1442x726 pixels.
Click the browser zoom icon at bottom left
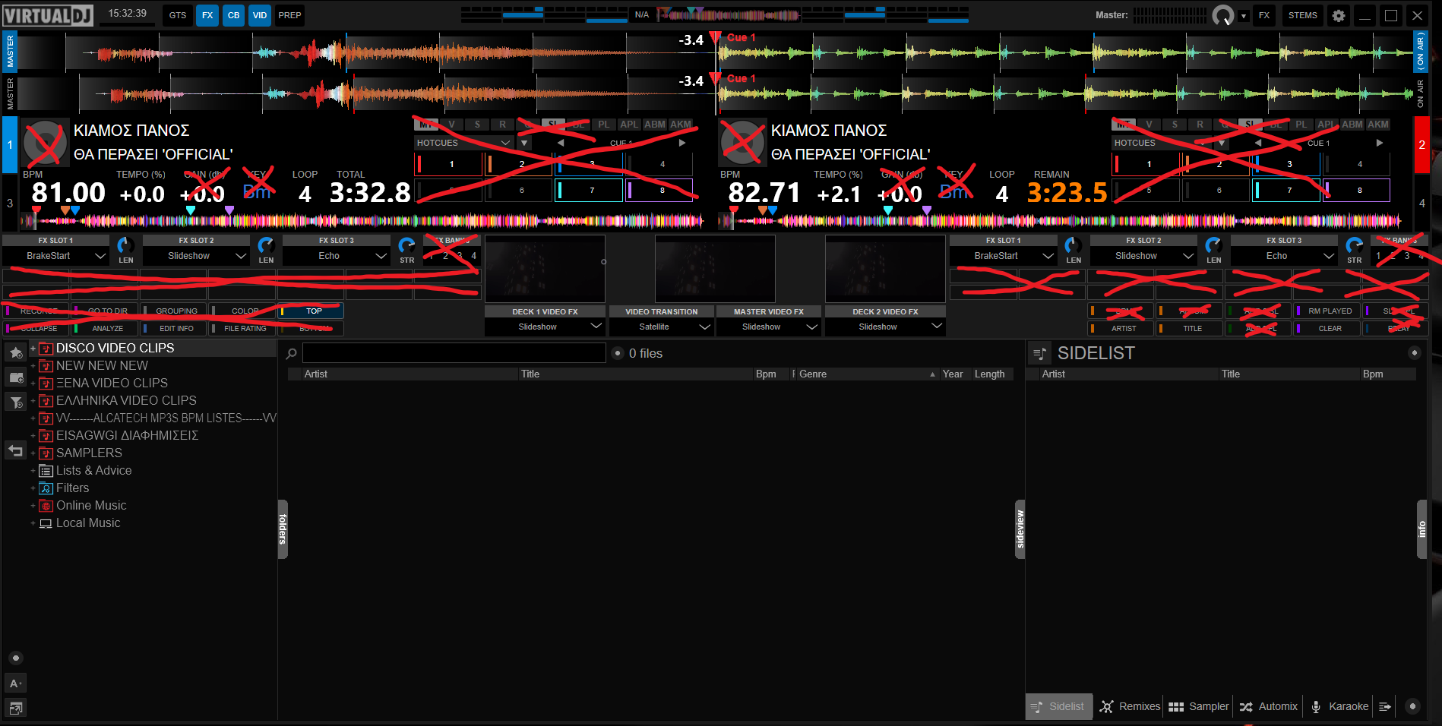[x=15, y=708]
